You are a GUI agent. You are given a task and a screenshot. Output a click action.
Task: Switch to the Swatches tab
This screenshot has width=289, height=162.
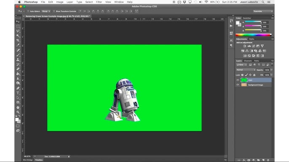[x=247, y=18]
